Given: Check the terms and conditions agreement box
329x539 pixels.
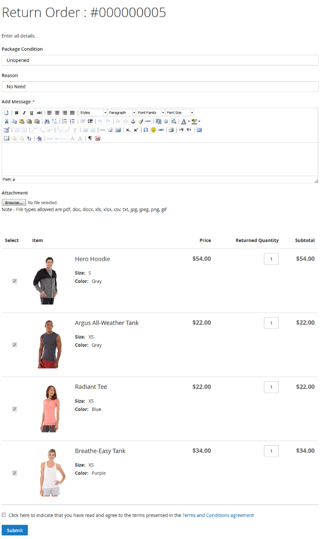Looking at the screenshot, I should pos(4,515).
